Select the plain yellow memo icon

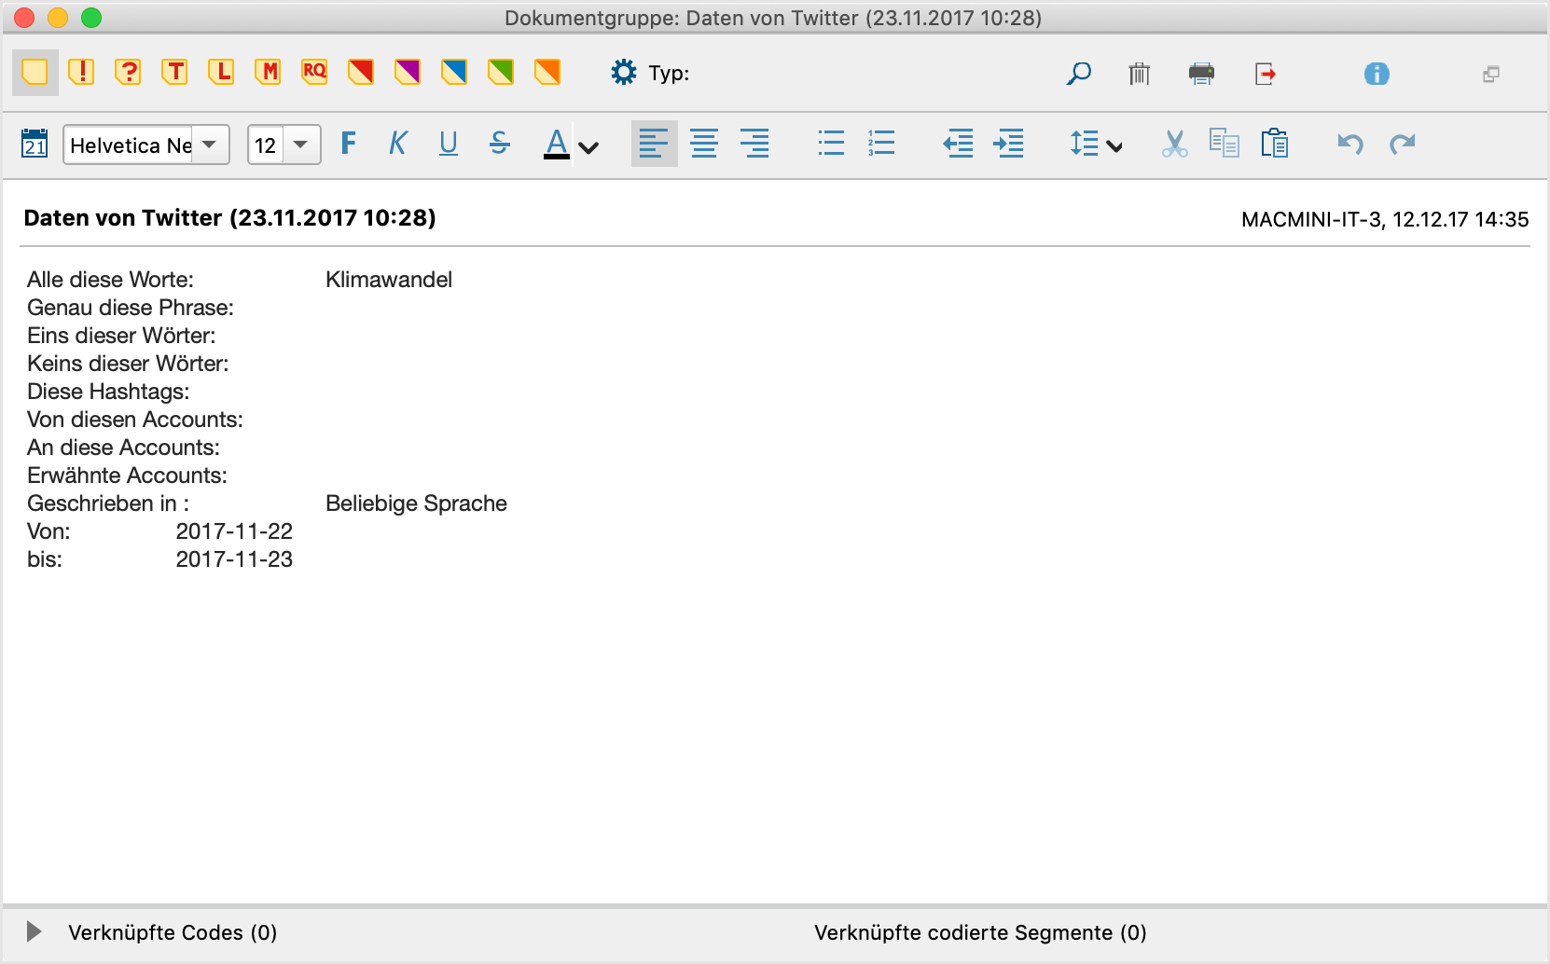[35, 73]
